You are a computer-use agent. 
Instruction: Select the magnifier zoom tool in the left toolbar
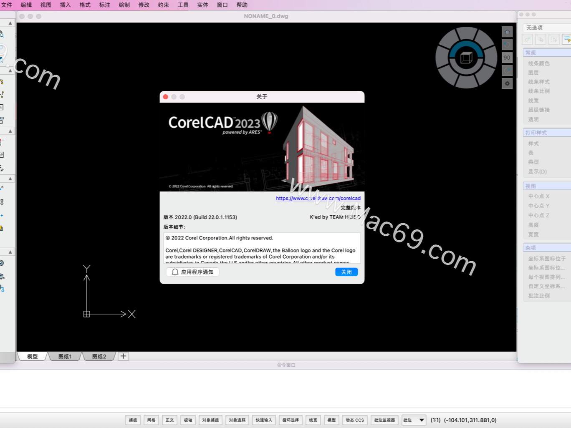coord(3,35)
